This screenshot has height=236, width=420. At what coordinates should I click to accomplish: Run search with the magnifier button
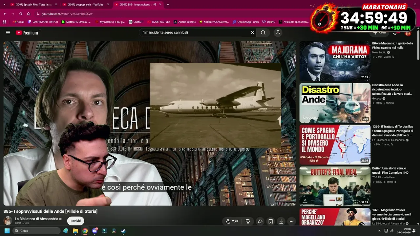263,33
